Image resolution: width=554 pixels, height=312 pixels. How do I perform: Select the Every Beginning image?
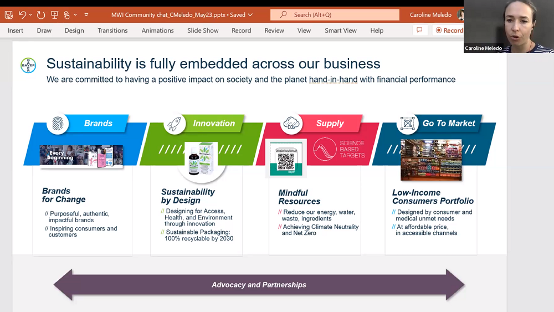81,156
